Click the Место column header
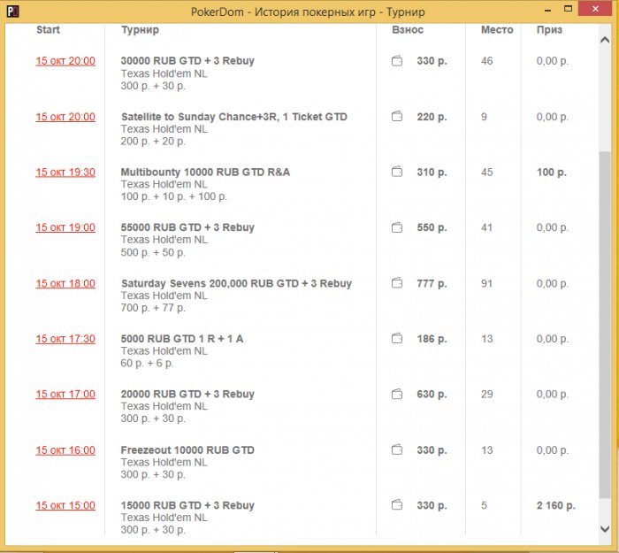Viewport: 619px width, 553px height. click(497, 30)
